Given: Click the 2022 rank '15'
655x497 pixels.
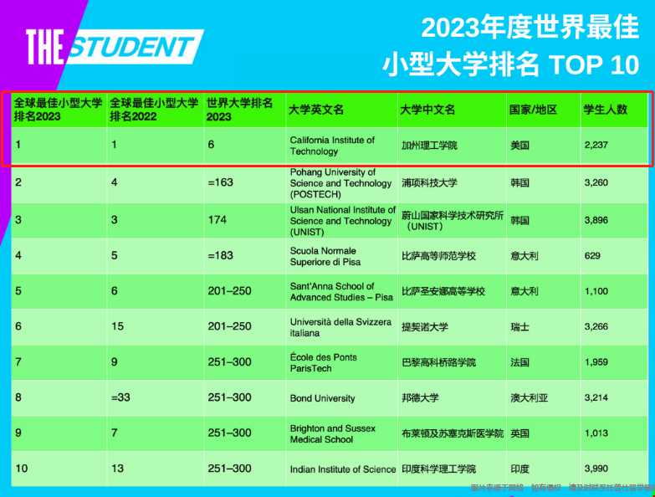Looking at the screenshot, I should point(117,326).
